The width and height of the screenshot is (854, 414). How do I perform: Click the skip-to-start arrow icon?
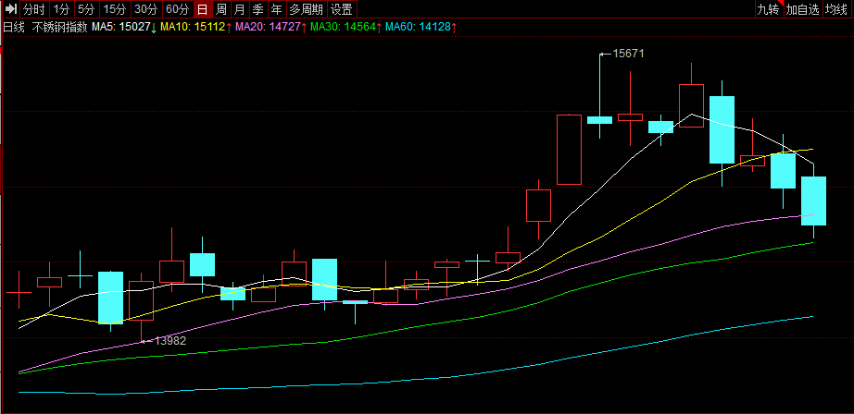tap(11, 8)
